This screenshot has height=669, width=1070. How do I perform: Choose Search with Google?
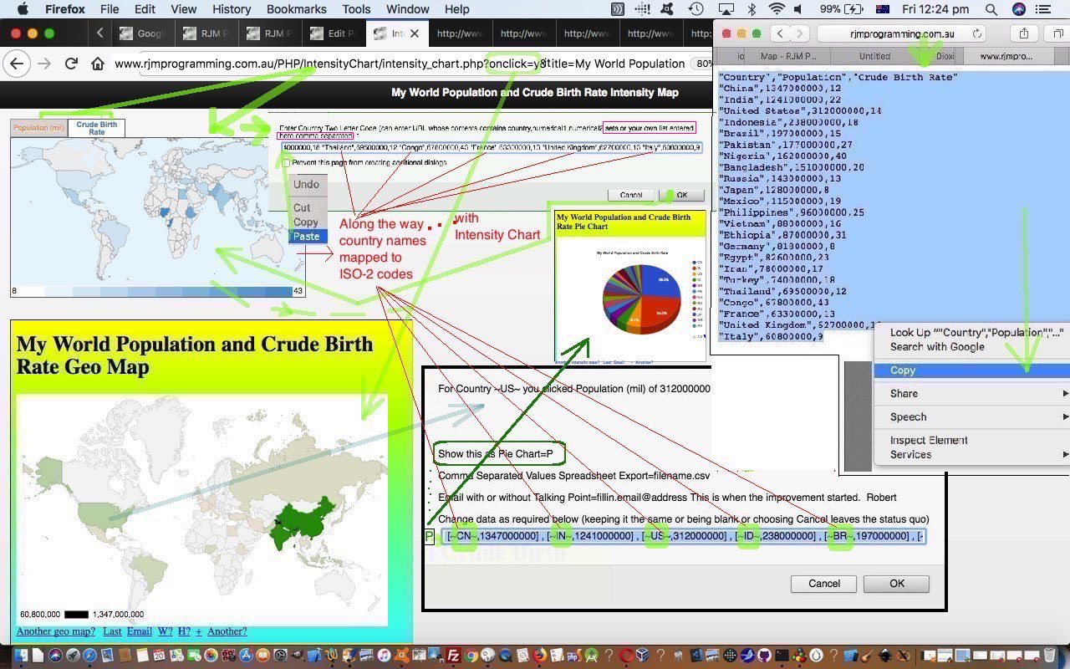[971, 346]
